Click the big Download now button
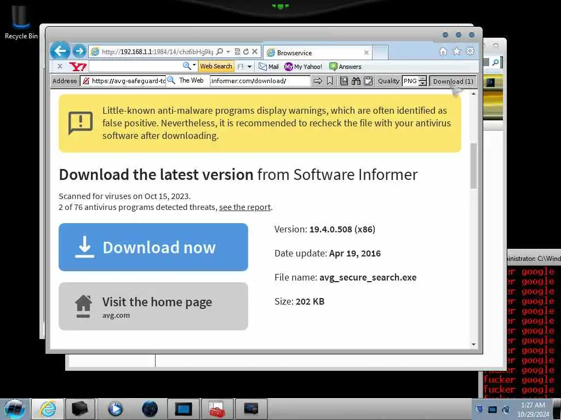 pos(153,247)
